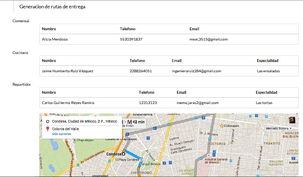Click the phone number 12313123
This screenshot has height=177, width=303.
(148, 103)
